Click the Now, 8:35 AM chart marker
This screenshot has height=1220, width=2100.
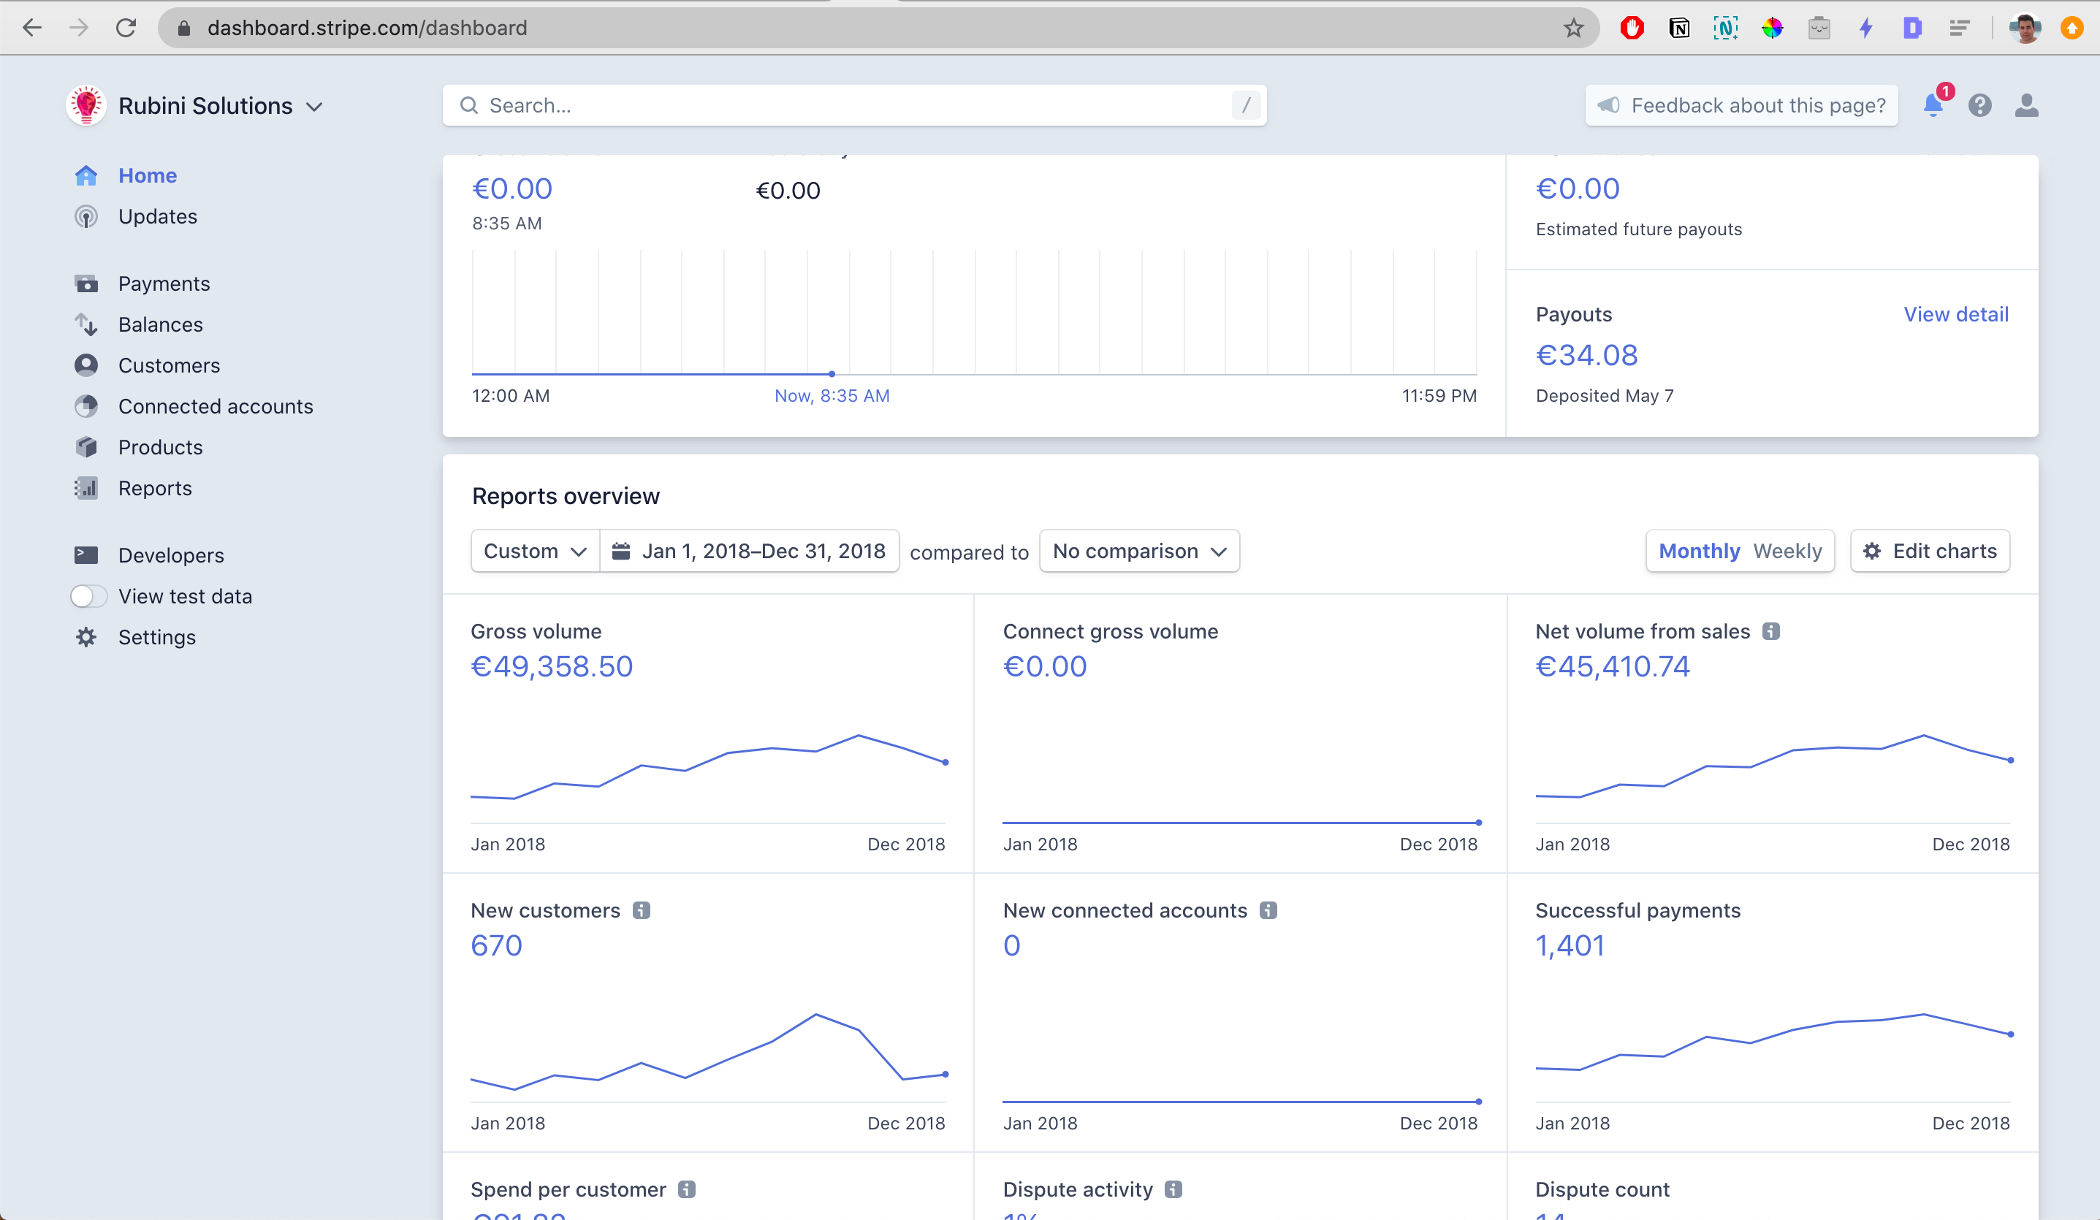(832, 374)
